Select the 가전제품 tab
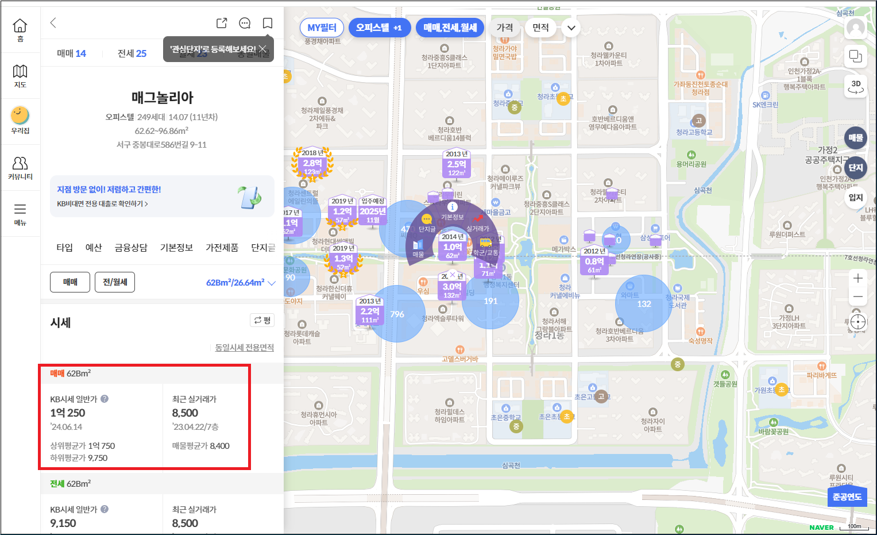This screenshot has width=877, height=535. click(x=222, y=248)
